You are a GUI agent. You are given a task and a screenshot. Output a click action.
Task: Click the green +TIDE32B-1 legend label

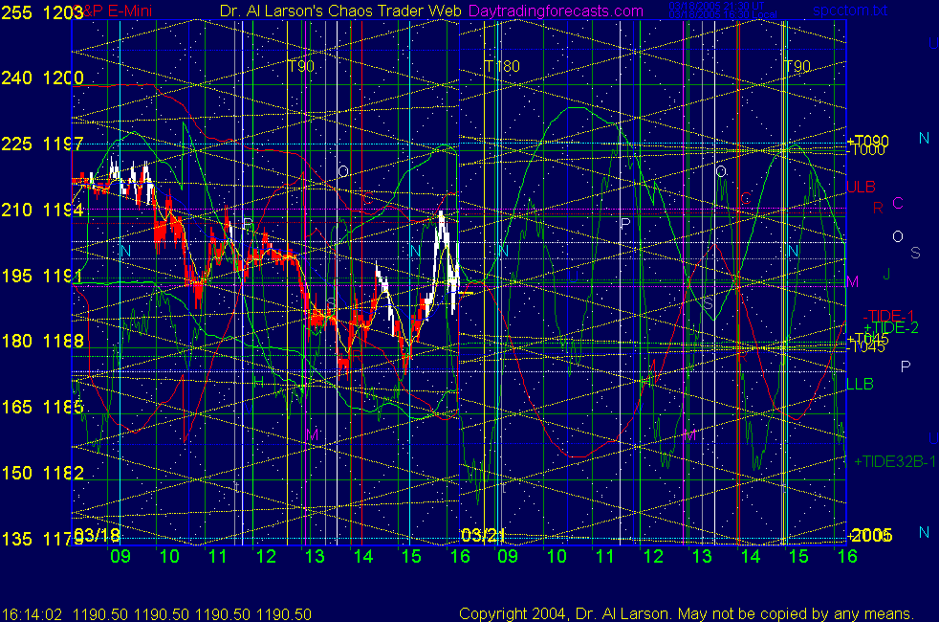tap(895, 461)
